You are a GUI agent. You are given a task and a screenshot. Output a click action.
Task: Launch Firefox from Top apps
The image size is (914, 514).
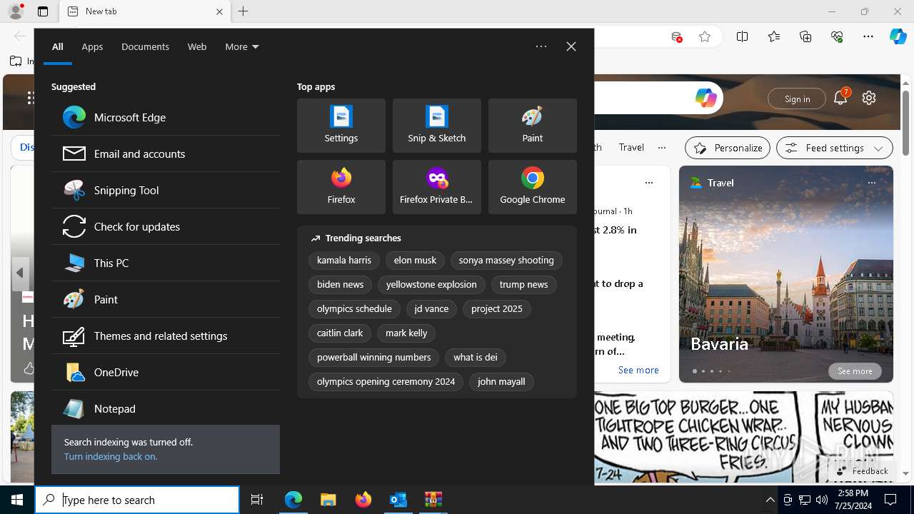tap(341, 187)
